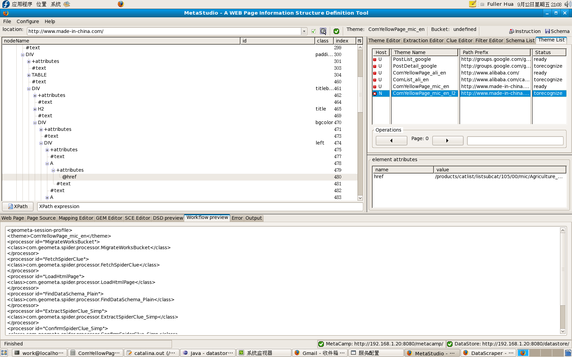This screenshot has height=357, width=572.
Task: Open the DSD preview tab
Action: pyautogui.click(x=168, y=218)
